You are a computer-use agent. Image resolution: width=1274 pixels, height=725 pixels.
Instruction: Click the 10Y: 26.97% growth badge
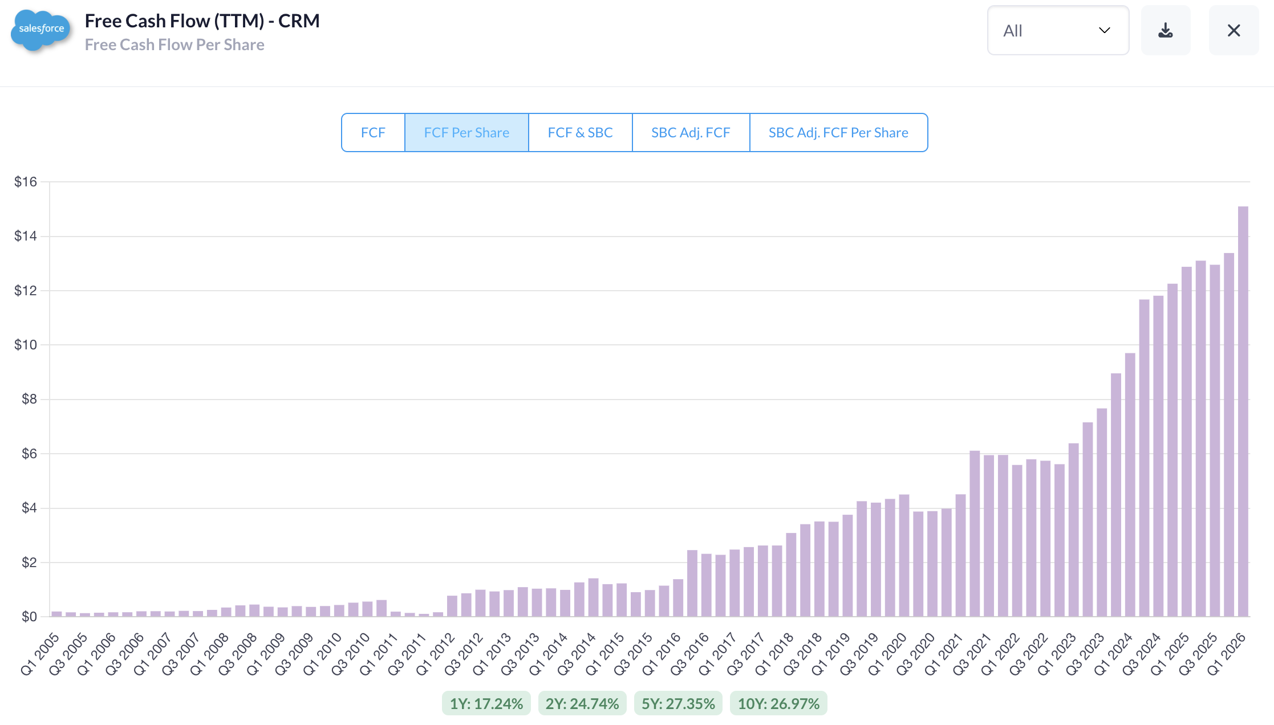(x=778, y=703)
